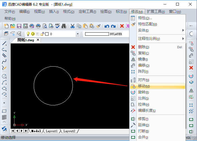197x141 pixels.
Task: Choose 比例 menu entry
Action: click(158, 98)
